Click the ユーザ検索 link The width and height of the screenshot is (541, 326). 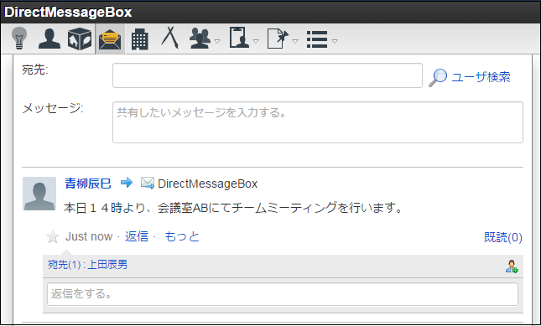point(481,77)
